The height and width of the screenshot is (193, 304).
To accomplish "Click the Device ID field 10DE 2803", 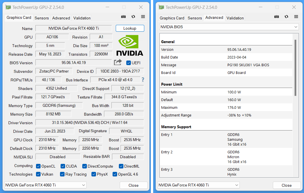I will coord(120,71).
